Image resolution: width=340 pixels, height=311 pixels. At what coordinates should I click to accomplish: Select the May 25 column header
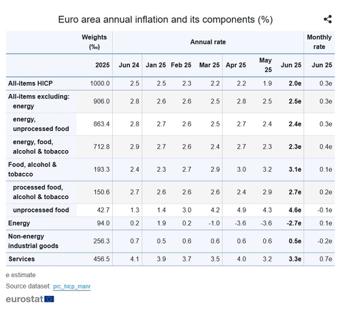pyautogui.click(x=265, y=65)
